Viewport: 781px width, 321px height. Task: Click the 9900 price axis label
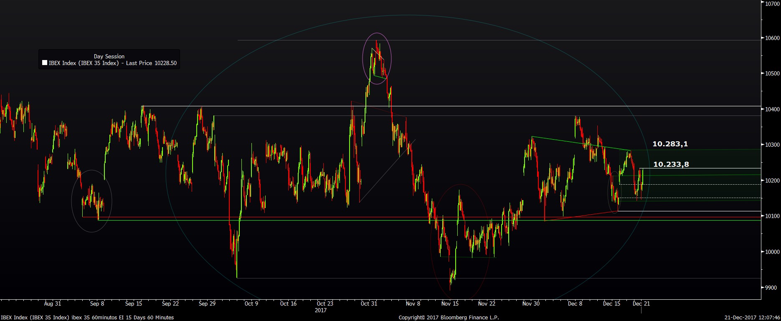(771, 288)
